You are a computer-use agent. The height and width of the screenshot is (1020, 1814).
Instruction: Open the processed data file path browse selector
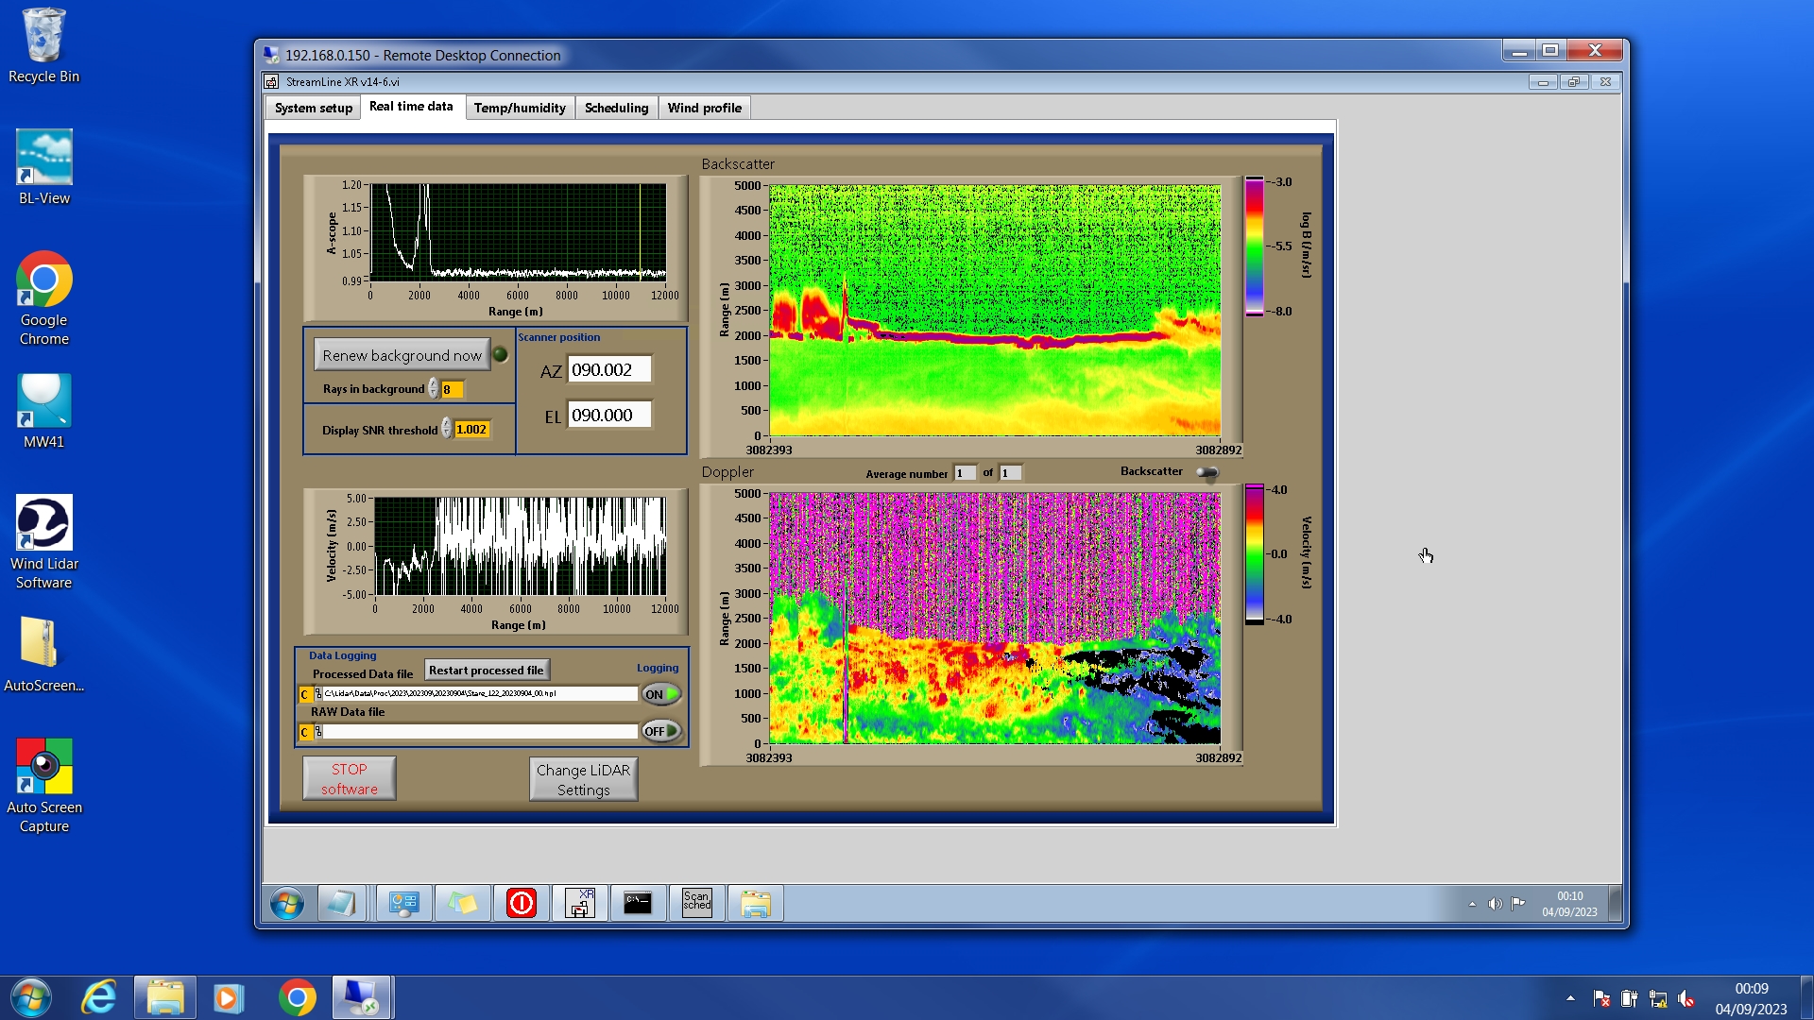(x=317, y=694)
